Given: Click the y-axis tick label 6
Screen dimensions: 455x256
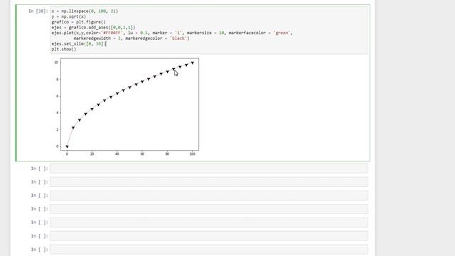Looking at the screenshot, I should point(57,96).
